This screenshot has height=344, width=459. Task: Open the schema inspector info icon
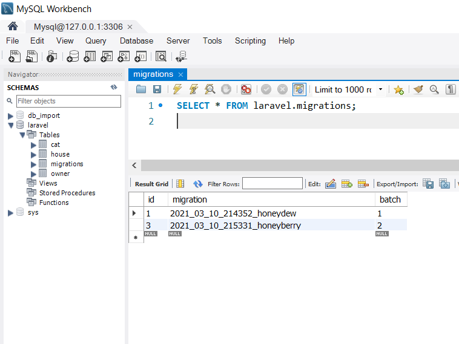click(x=52, y=56)
